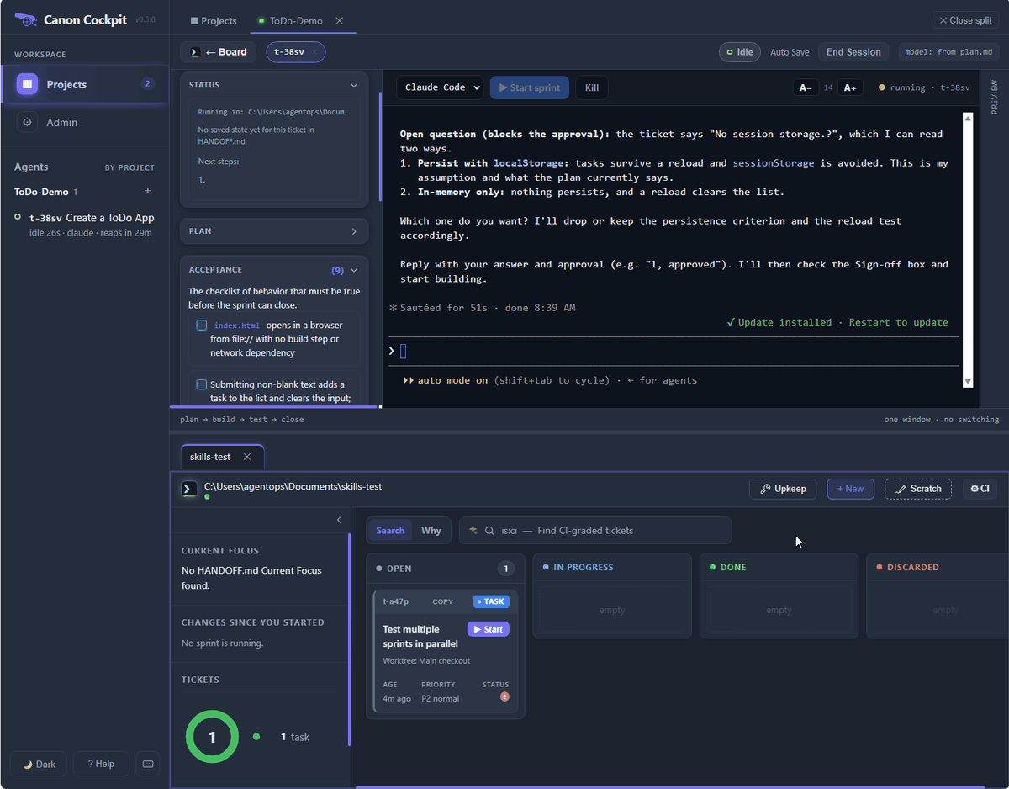The width and height of the screenshot is (1009, 789).
Task: Select the Search mode toggle
Action: [x=390, y=531]
